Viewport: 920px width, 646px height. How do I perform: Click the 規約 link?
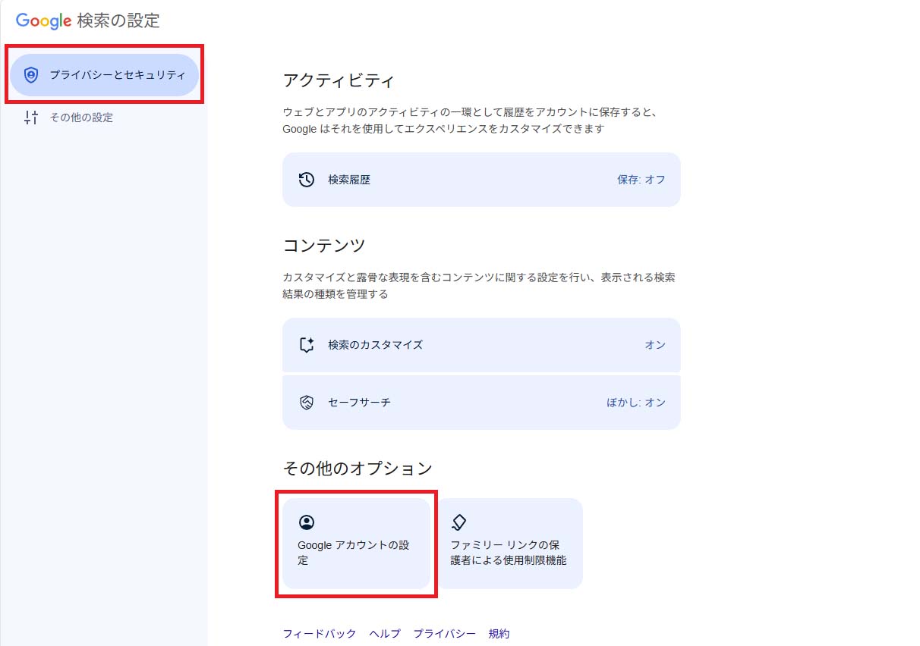pos(499,634)
